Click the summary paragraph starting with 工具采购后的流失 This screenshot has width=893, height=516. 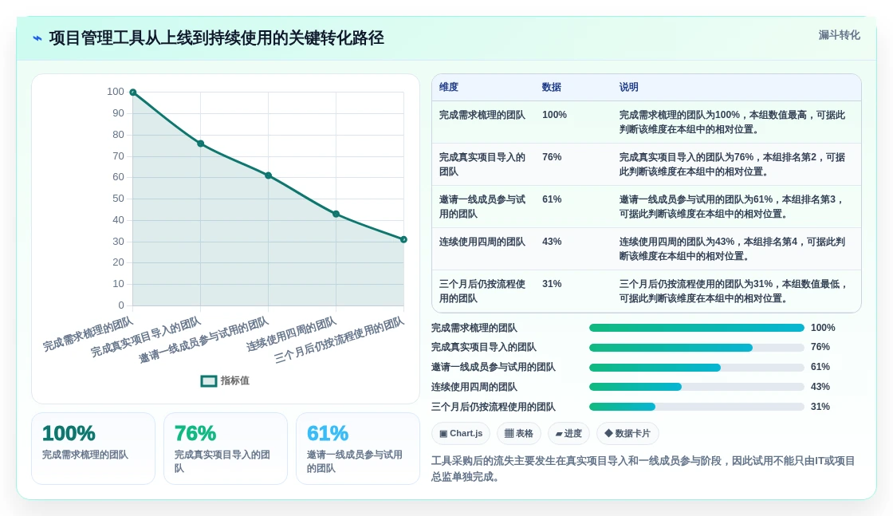643,469
